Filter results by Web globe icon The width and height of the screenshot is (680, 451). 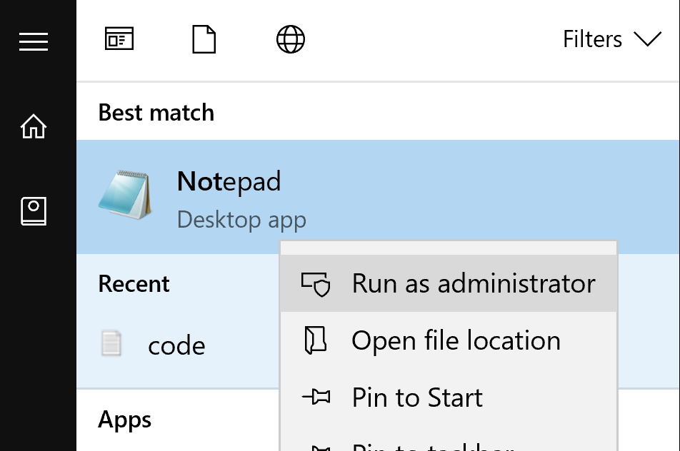[x=291, y=39]
